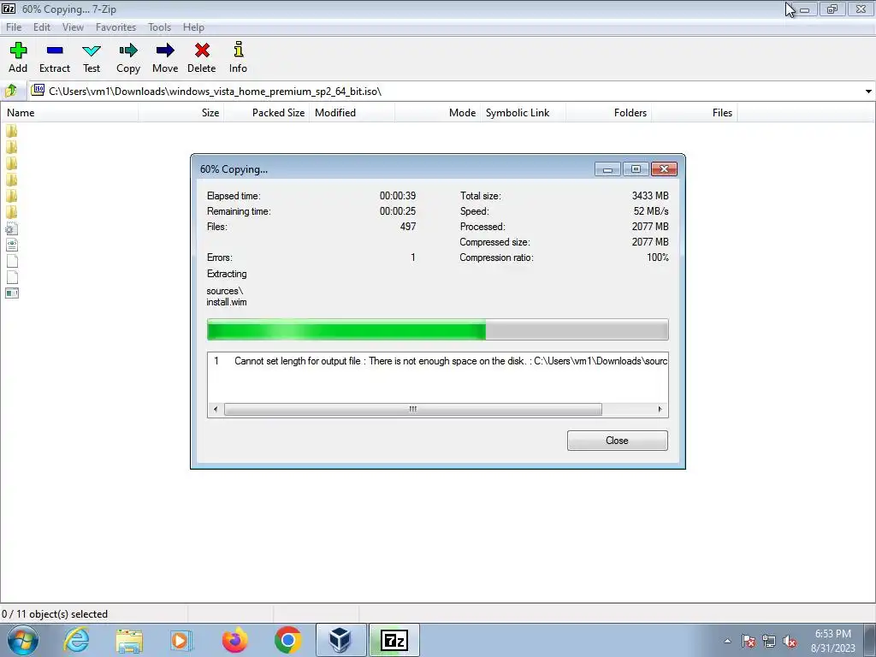This screenshot has height=657, width=876.
Task: Sort by the Symbolic Link column
Action: click(x=523, y=113)
